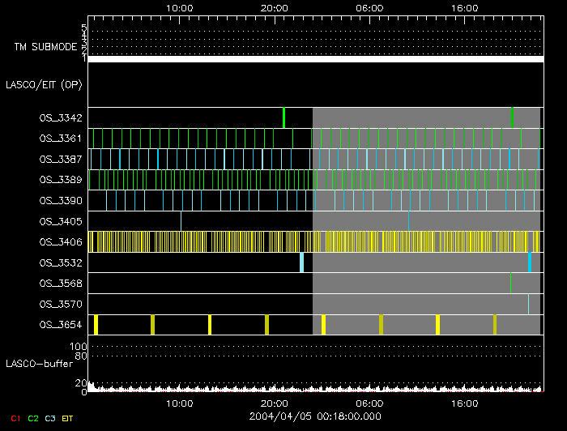Image resolution: width=567 pixels, height=431 pixels.
Task: Select the C3 legend entry
Action: click(50, 418)
